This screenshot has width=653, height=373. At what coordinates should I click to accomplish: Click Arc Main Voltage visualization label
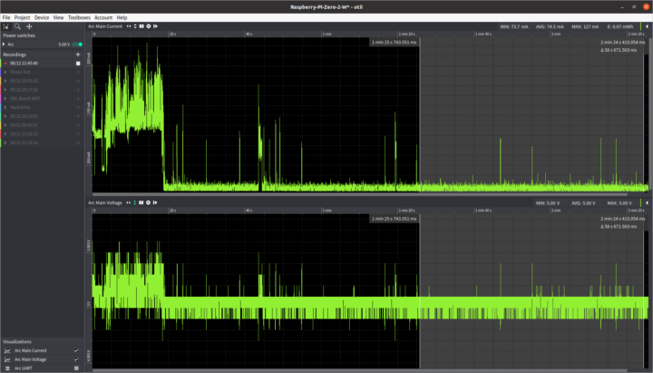pos(31,359)
